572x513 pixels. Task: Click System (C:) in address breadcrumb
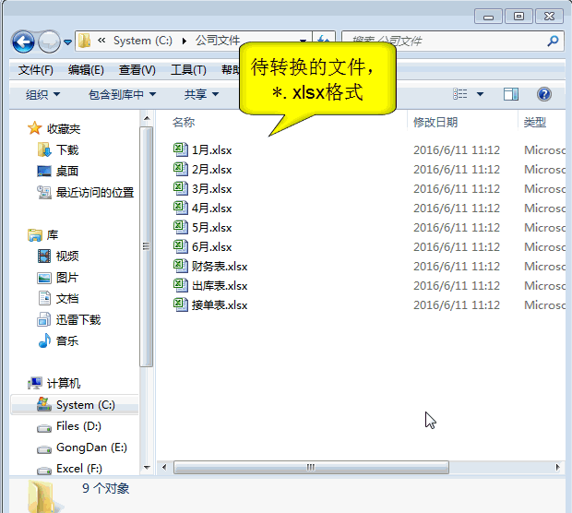[x=143, y=41]
